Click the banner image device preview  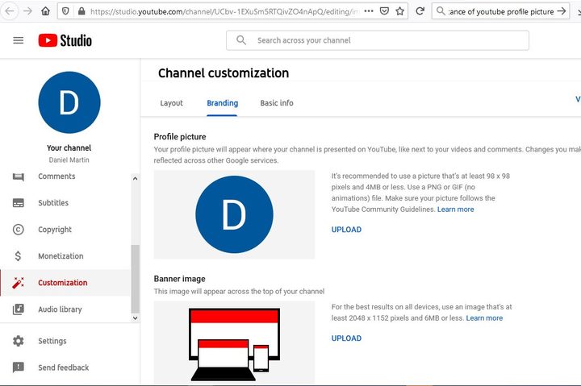[234, 343]
